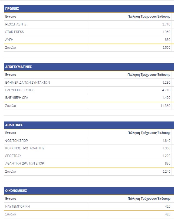The width and height of the screenshot is (174, 223).
Task: Click the ΑΘΛΗΤΙΚΕΣ section header
Action: click(x=14, y=125)
